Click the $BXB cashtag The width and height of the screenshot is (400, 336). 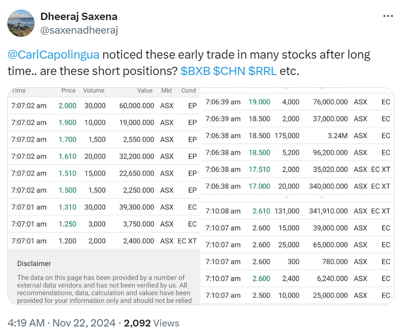(196, 71)
